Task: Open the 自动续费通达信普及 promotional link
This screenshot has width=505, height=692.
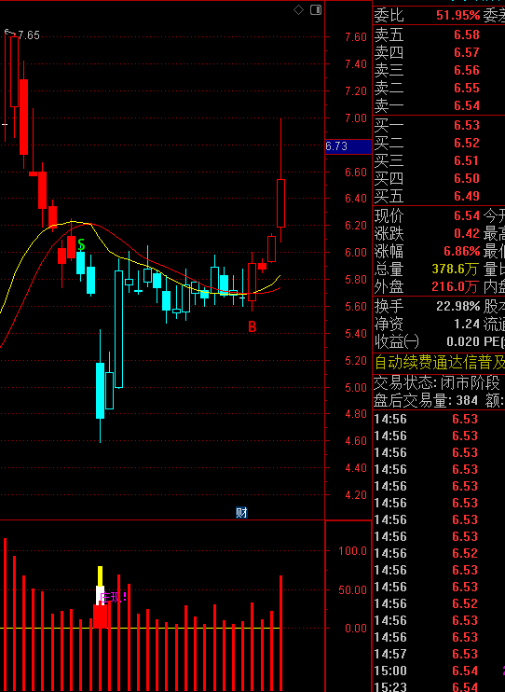Action: click(439, 363)
